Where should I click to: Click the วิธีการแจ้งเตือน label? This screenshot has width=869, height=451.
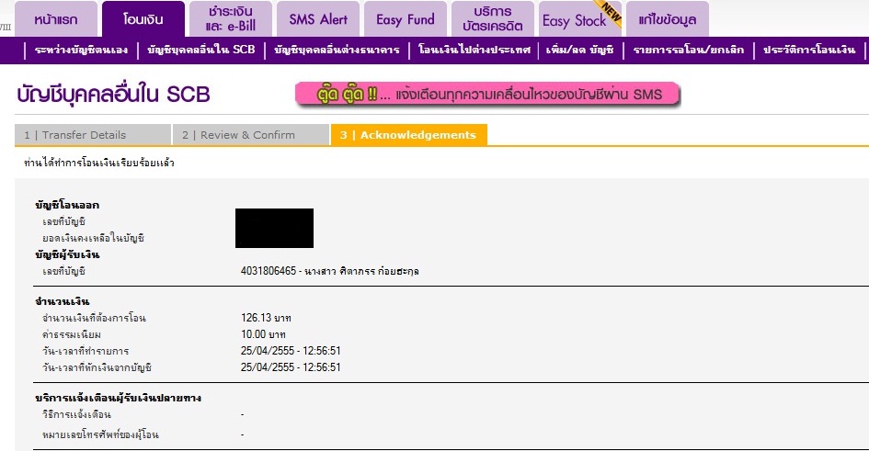pyautogui.click(x=76, y=414)
